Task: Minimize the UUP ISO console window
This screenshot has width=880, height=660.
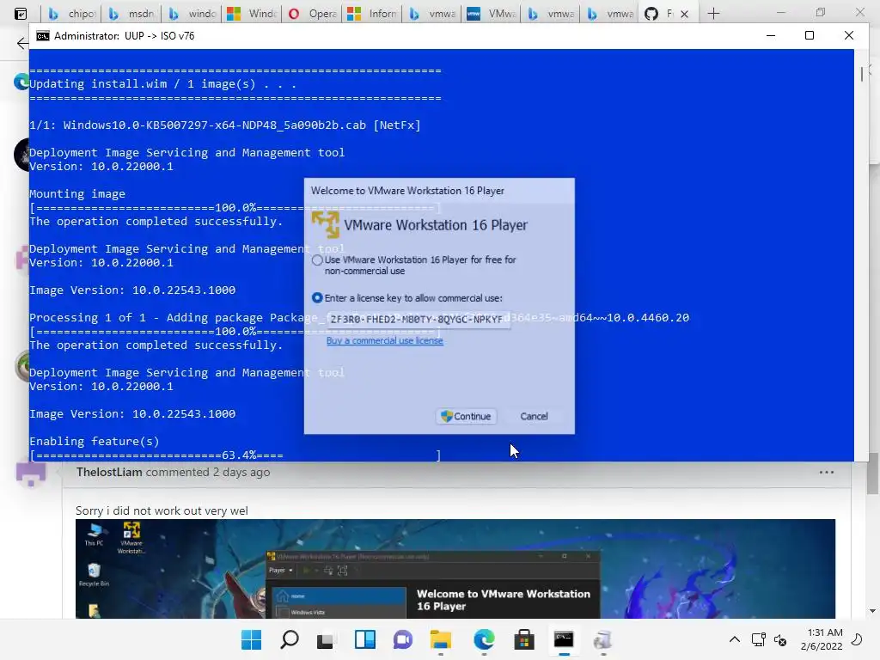Action: point(771,35)
